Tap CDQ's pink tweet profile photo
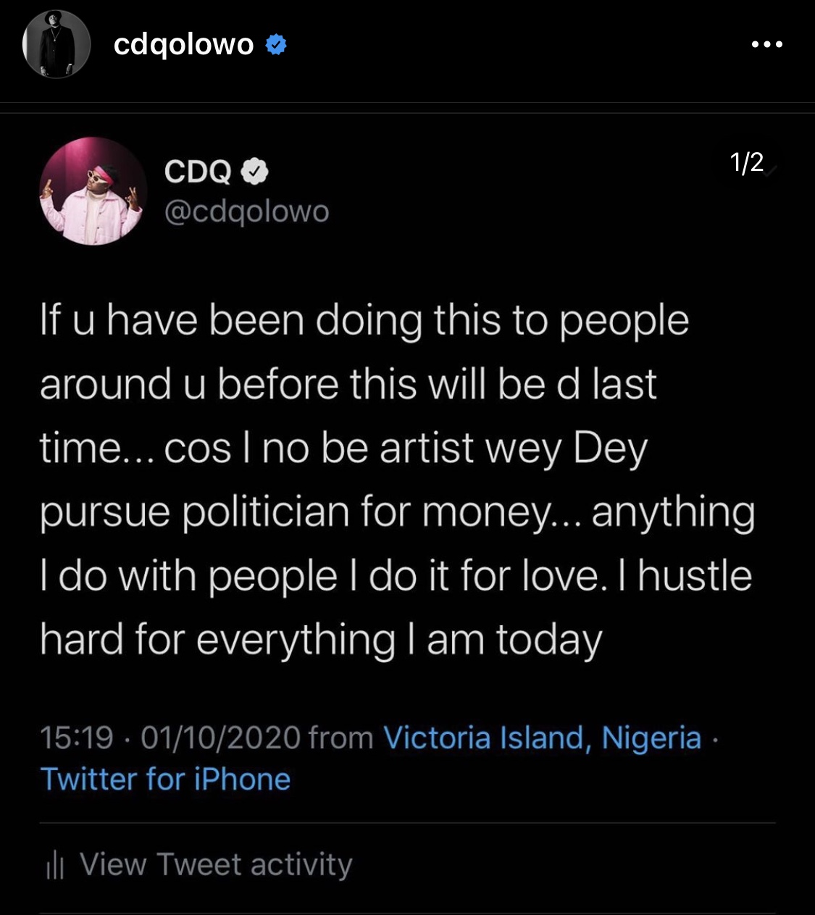 93,191
